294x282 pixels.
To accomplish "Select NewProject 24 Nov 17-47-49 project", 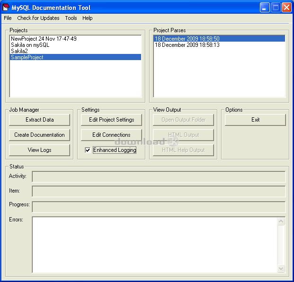I will coord(75,39).
